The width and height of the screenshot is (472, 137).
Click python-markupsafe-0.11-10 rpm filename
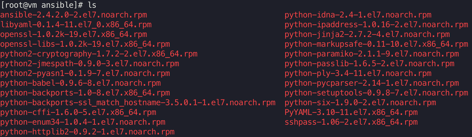376,44
